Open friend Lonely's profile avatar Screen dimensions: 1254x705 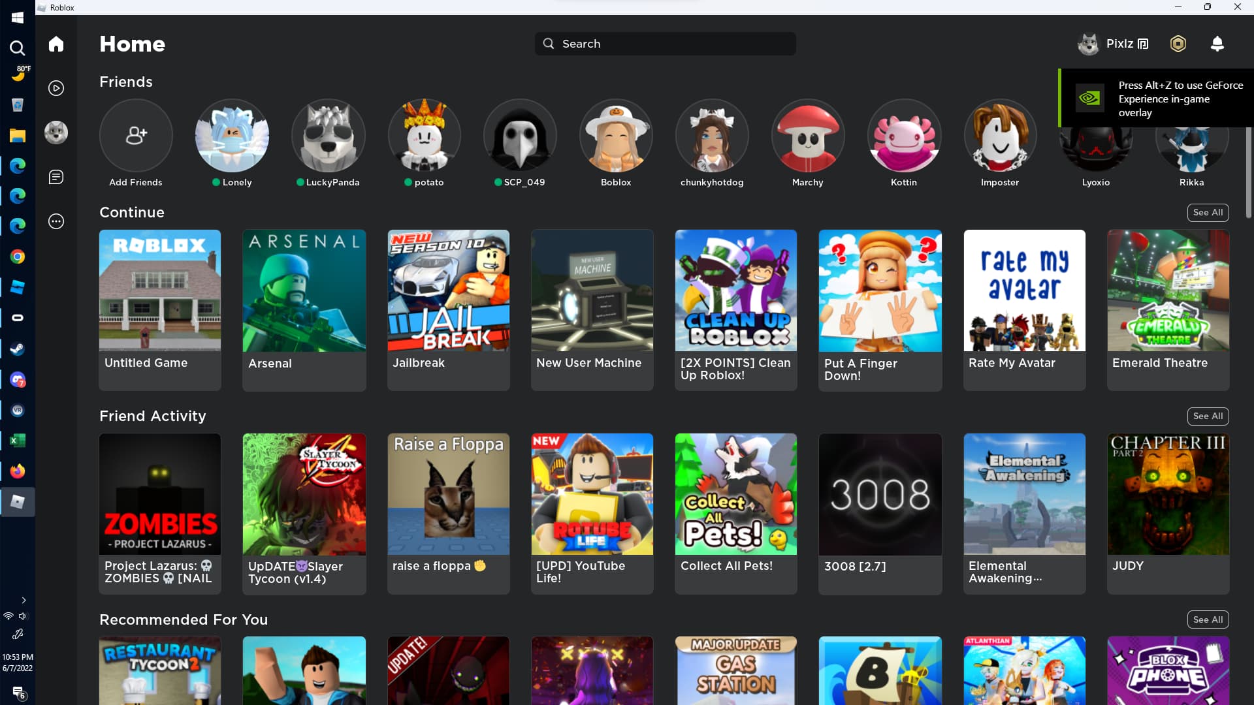click(232, 136)
